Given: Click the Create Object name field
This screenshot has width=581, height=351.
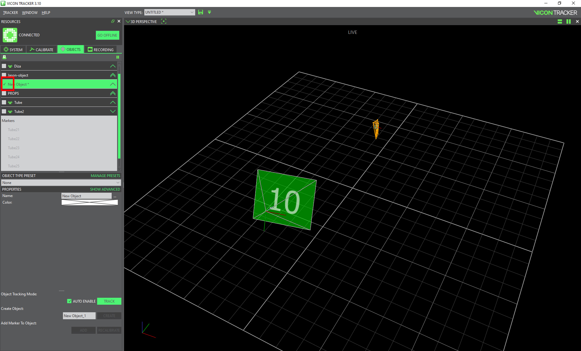Looking at the screenshot, I should pyautogui.click(x=79, y=316).
